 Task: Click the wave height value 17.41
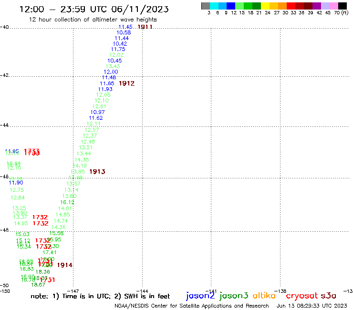[50, 252]
